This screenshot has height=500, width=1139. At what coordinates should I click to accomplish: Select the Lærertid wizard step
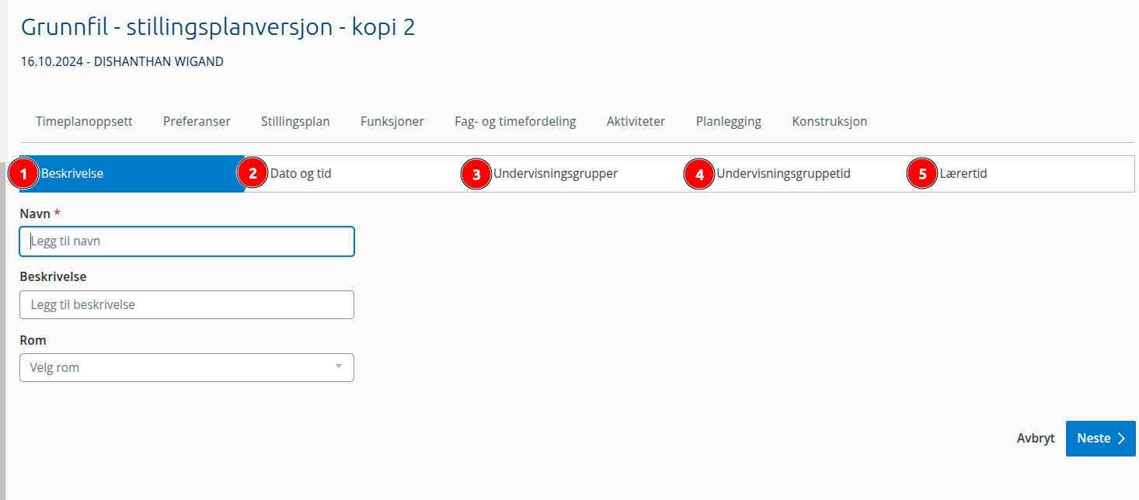tap(1024, 174)
